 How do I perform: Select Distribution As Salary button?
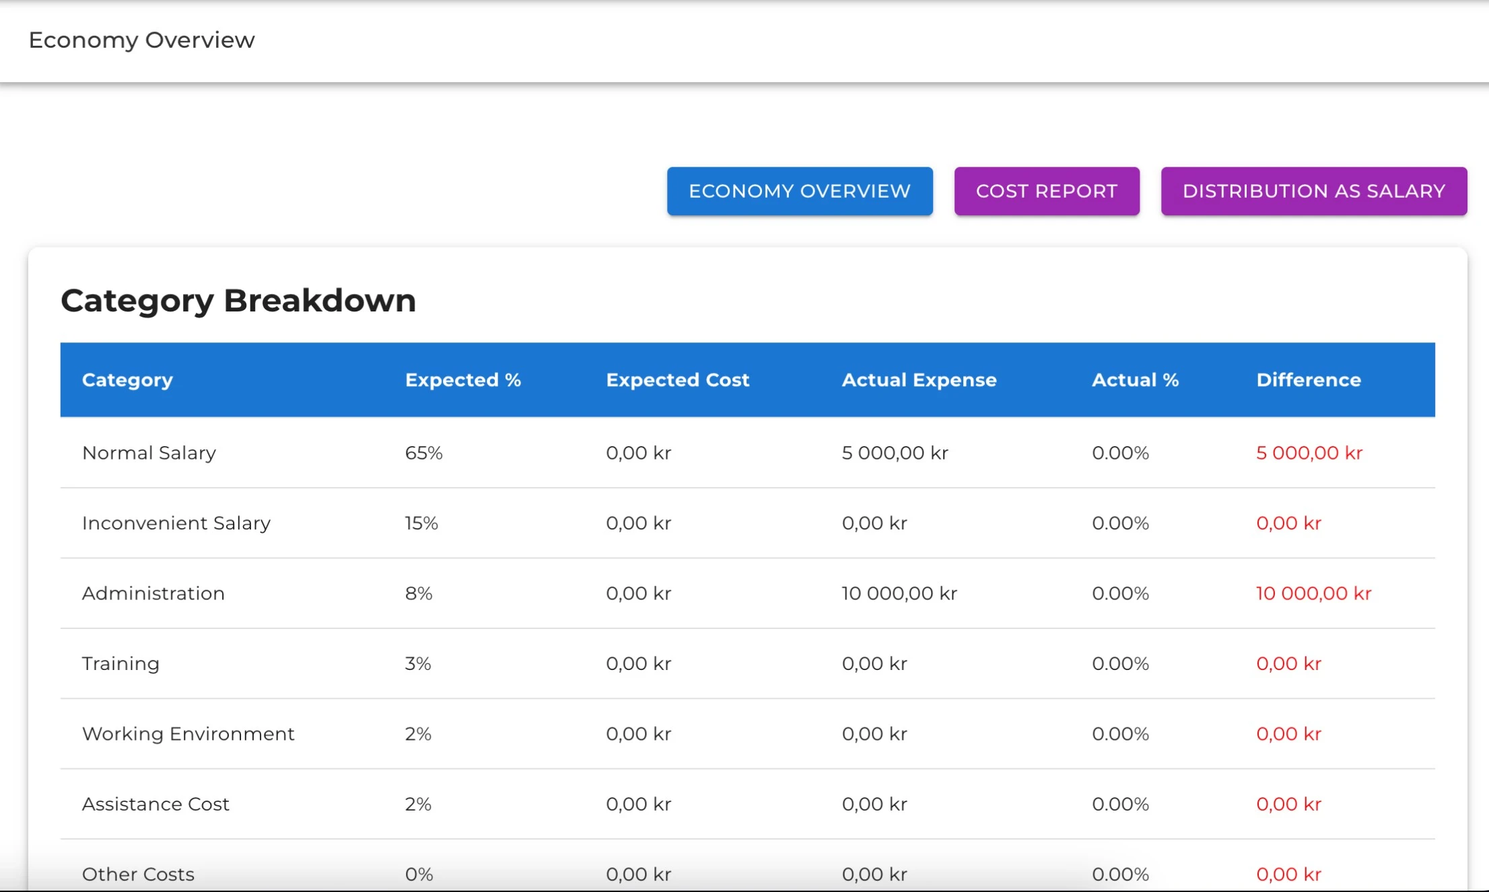pyautogui.click(x=1314, y=191)
